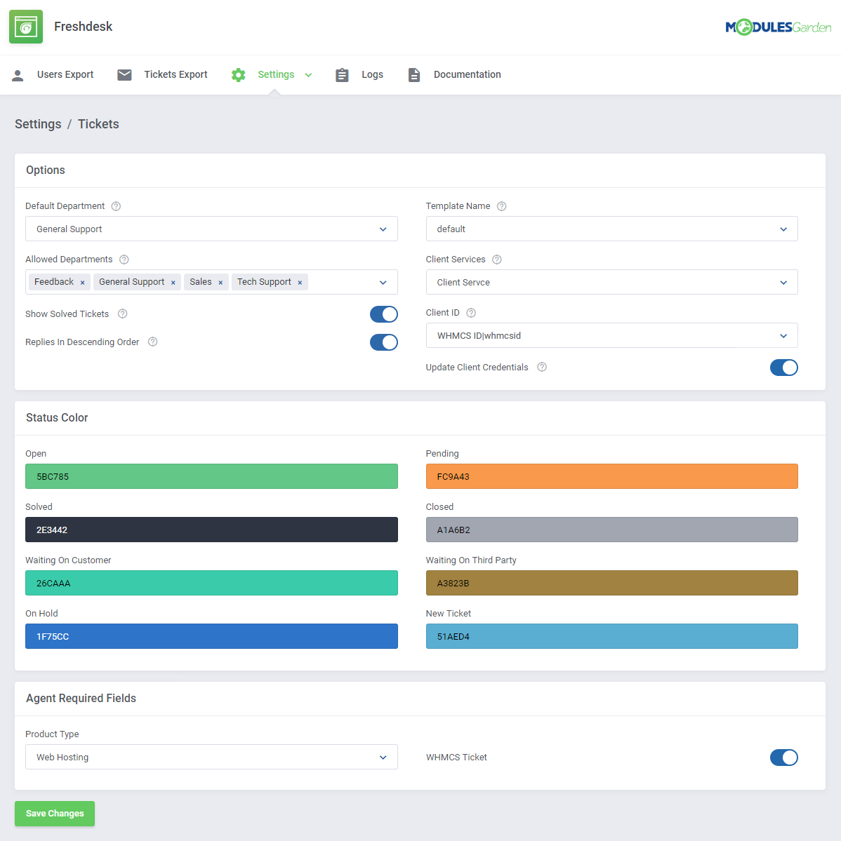Open help tooltip for Allowed Departments
This screenshot has height=841, width=841.
pos(124,260)
